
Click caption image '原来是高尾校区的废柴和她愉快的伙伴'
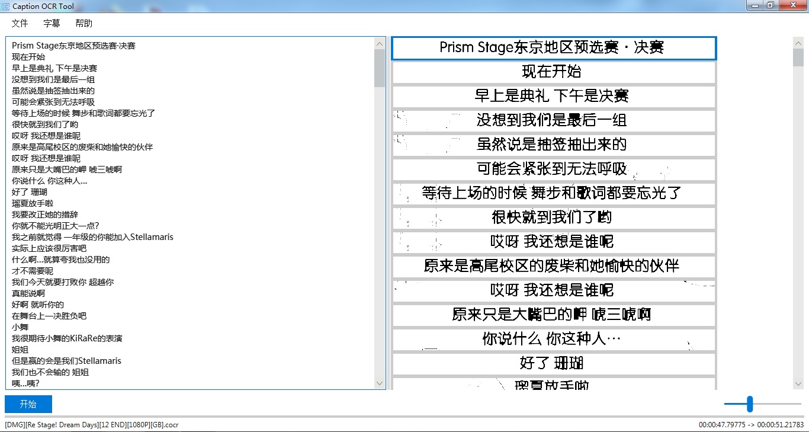tap(554, 267)
